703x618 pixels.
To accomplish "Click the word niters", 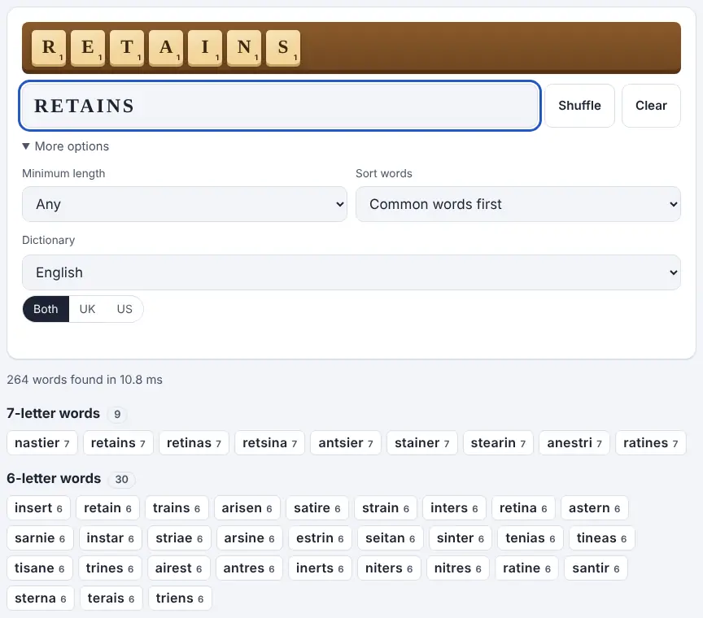I will (x=389, y=568).
